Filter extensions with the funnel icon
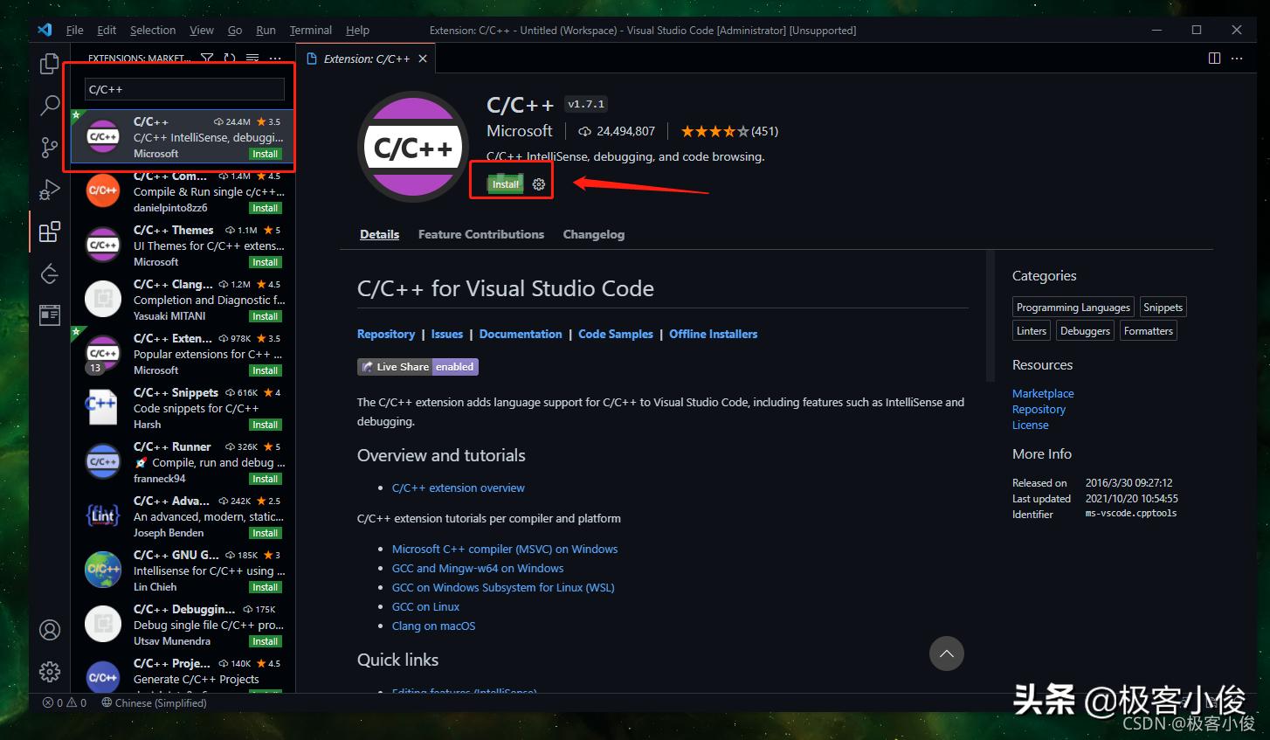1270x740 pixels. tap(207, 59)
